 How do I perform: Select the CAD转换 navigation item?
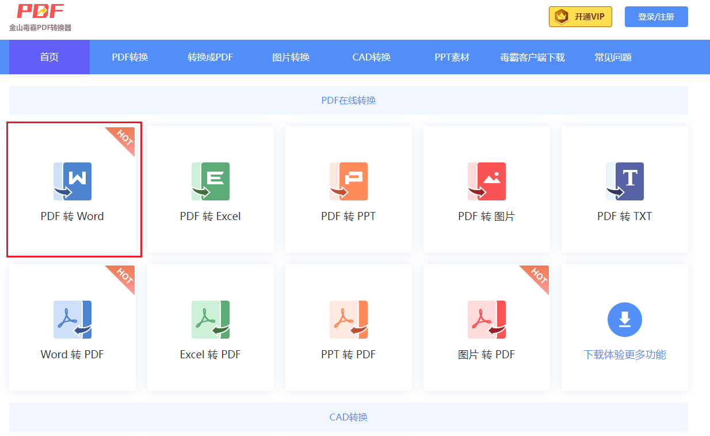pyautogui.click(x=371, y=56)
